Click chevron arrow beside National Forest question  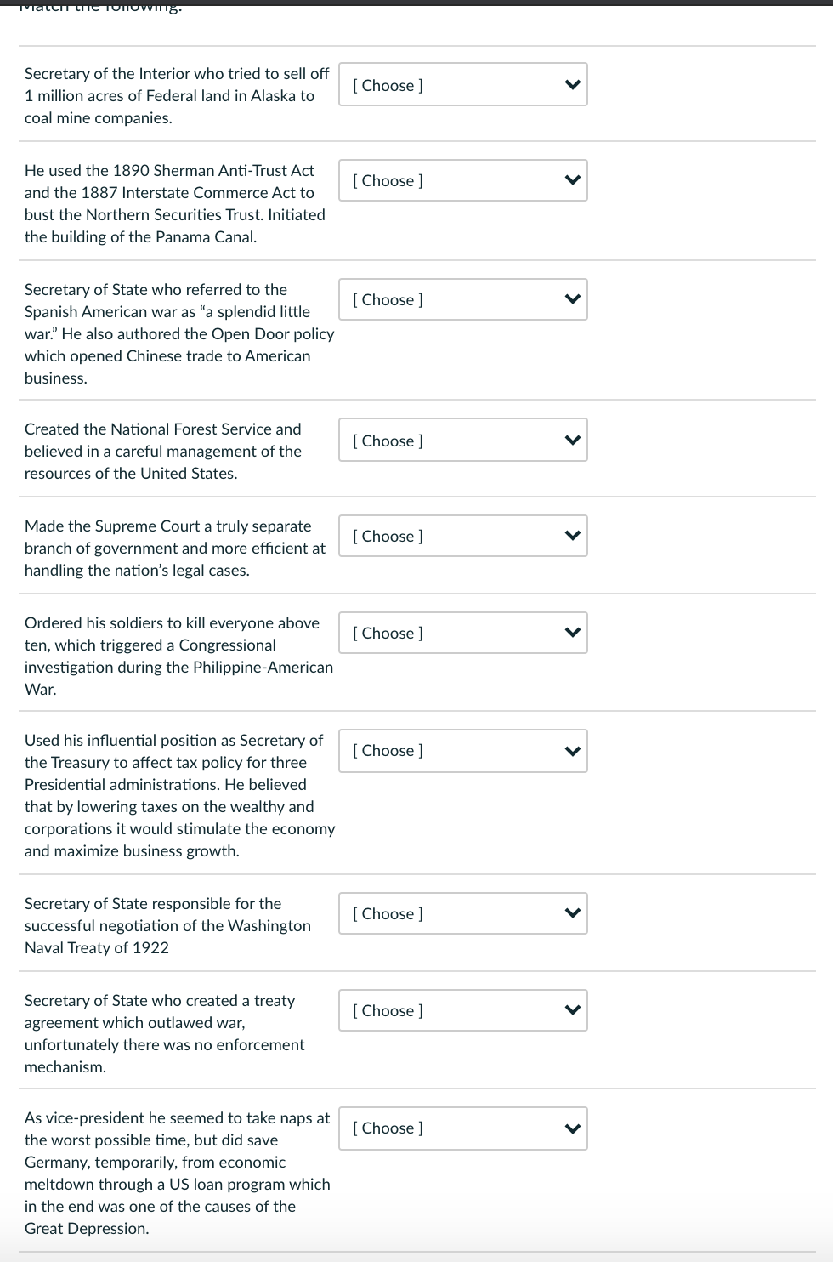pyautogui.click(x=573, y=441)
